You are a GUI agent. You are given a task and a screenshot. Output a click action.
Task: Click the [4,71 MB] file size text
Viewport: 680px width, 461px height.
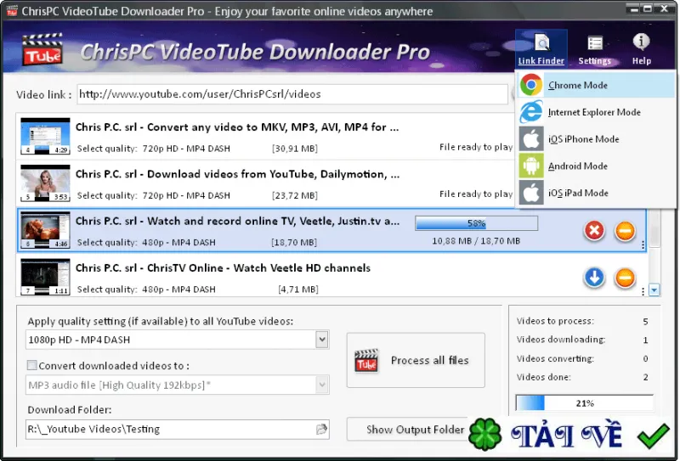coord(298,289)
